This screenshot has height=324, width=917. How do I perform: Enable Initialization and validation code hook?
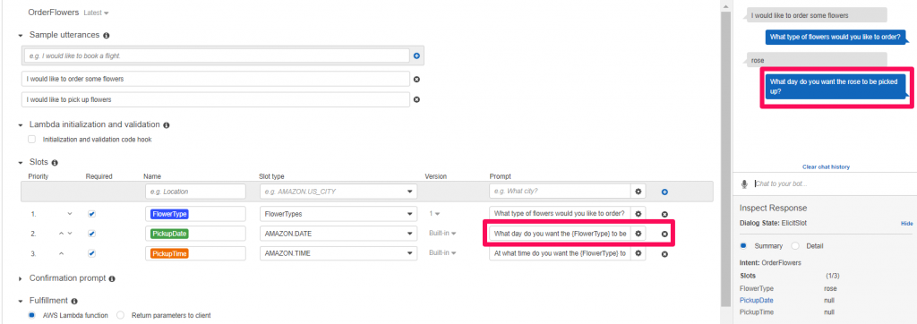(32, 140)
